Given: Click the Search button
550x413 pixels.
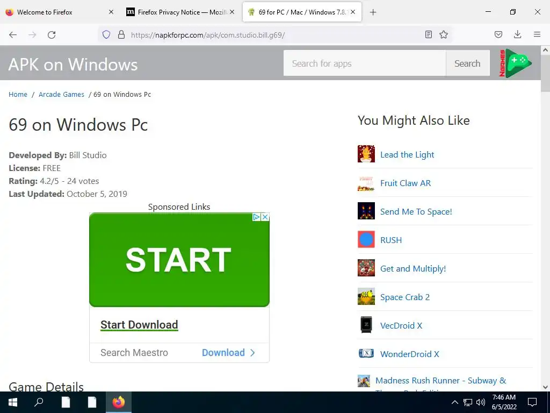Looking at the screenshot, I should [x=468, y=63].
